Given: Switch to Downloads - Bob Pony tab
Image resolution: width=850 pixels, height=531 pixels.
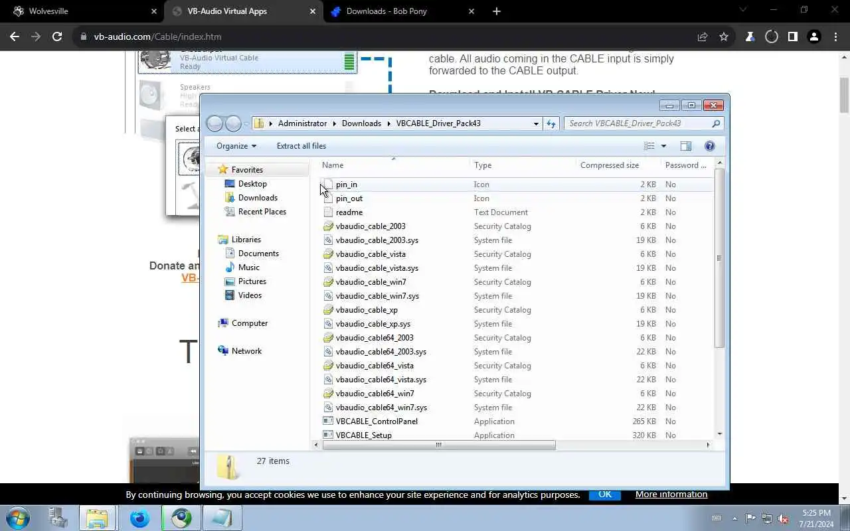Looking at the screenshot, I should 402,11.
